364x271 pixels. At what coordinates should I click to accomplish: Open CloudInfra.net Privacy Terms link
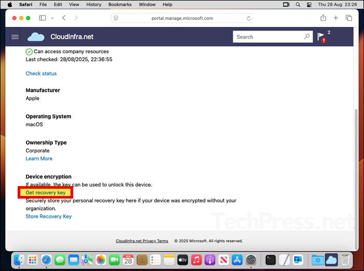(x=142, y=241)
